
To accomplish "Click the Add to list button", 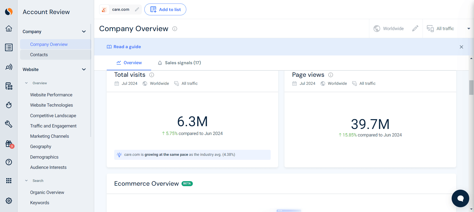I will pos(165,10).
